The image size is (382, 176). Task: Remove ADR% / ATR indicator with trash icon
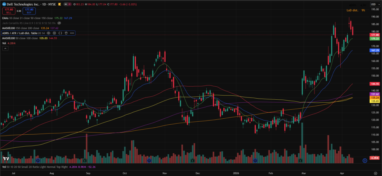(66, 33)
